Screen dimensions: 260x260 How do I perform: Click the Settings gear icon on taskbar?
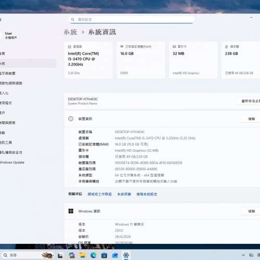pos(126,255)
